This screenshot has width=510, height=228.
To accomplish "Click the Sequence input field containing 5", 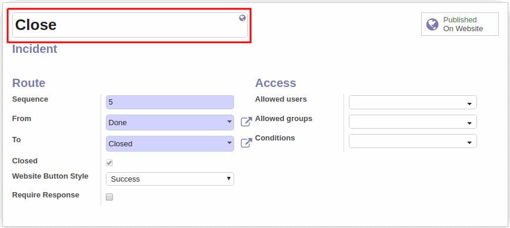I will pos(170,102).
